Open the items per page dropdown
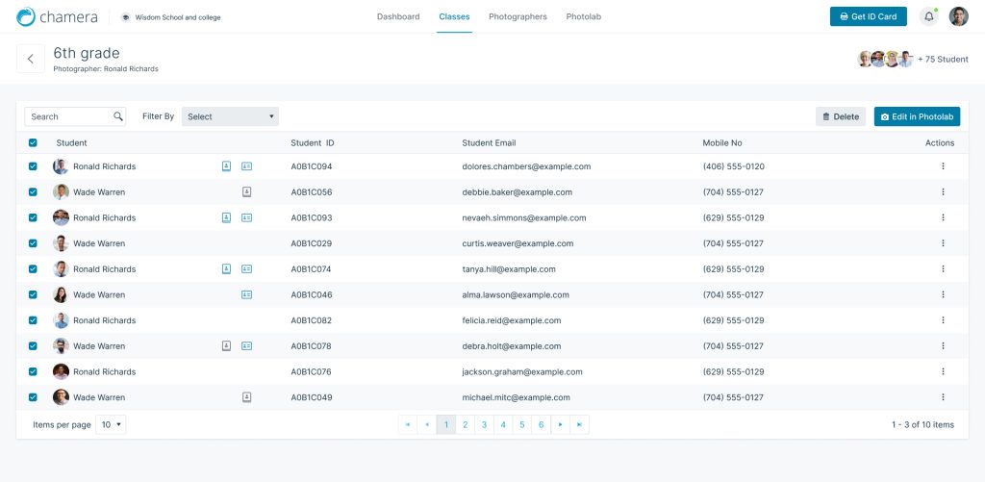The image size is (985, 482). [x=111, y=424]
